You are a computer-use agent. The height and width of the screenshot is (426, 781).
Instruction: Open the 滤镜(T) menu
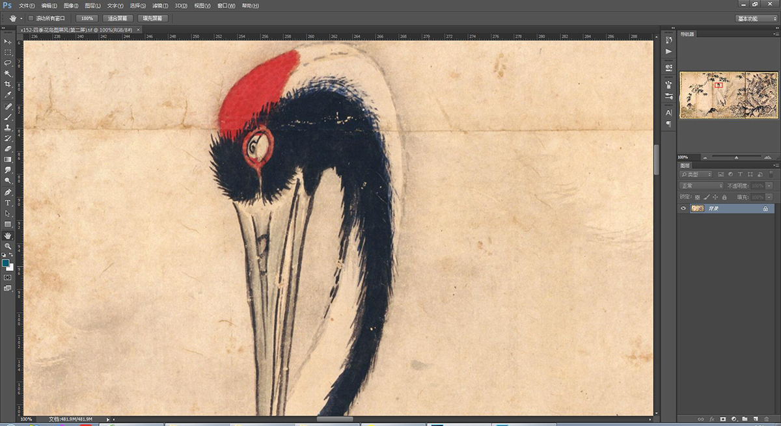point(161,5)
